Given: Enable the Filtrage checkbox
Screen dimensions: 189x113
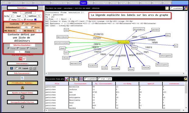Looking at the screenshot, I should point(25,20).
